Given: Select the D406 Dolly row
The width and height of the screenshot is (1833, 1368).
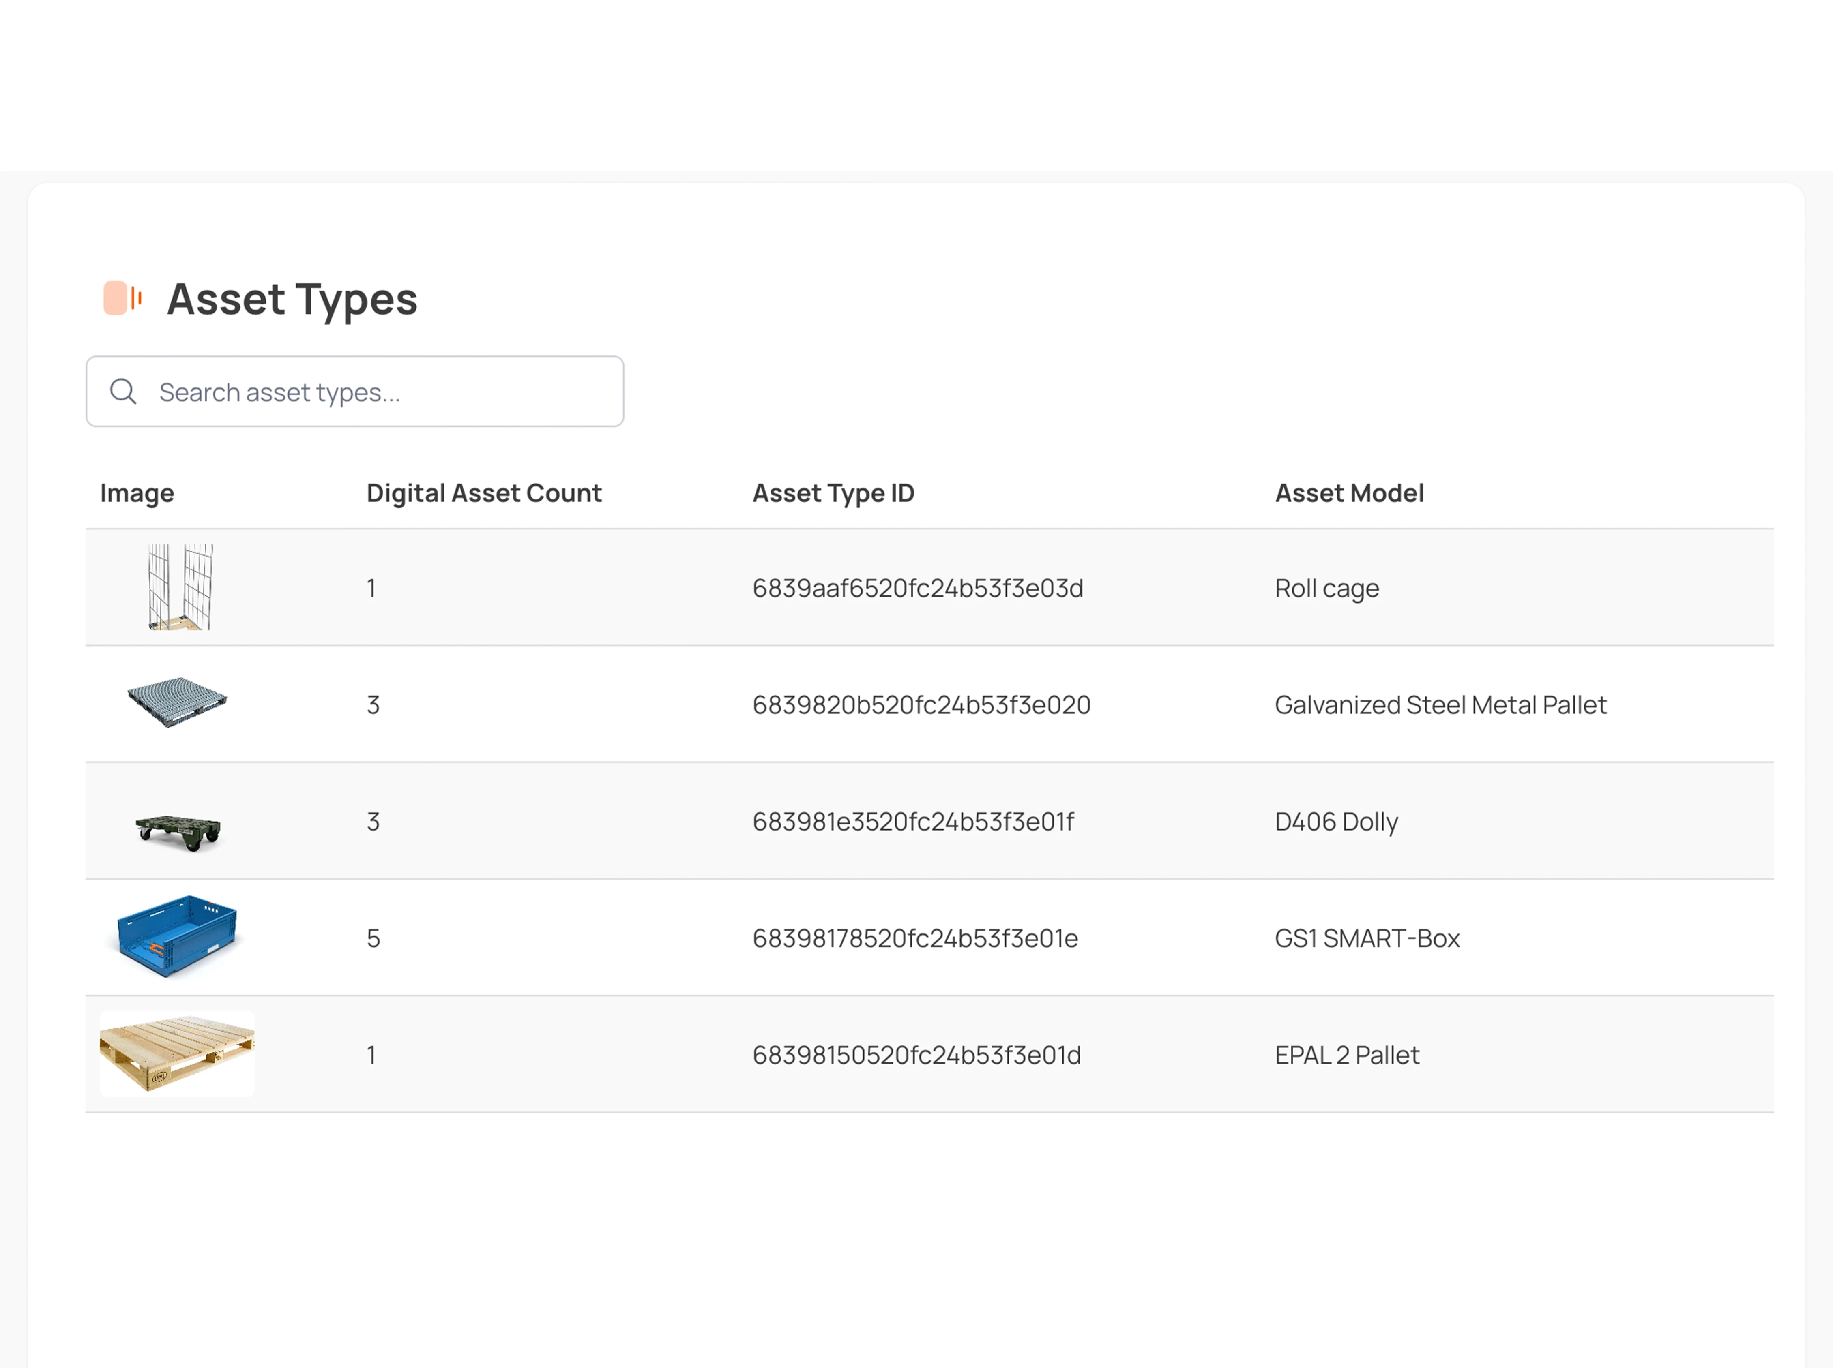Looking at the screenshot, I should tap(911, 822).
